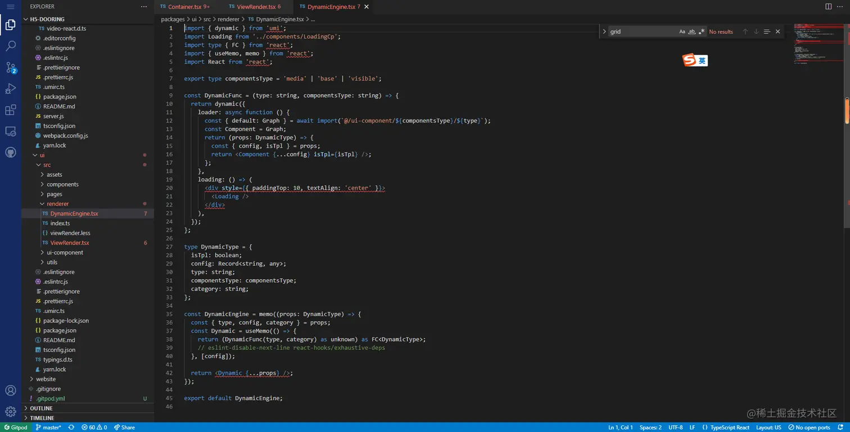Open the Search view in activity bar
Image resolution: width=850 pixels, height=432 pixels.
10,47
